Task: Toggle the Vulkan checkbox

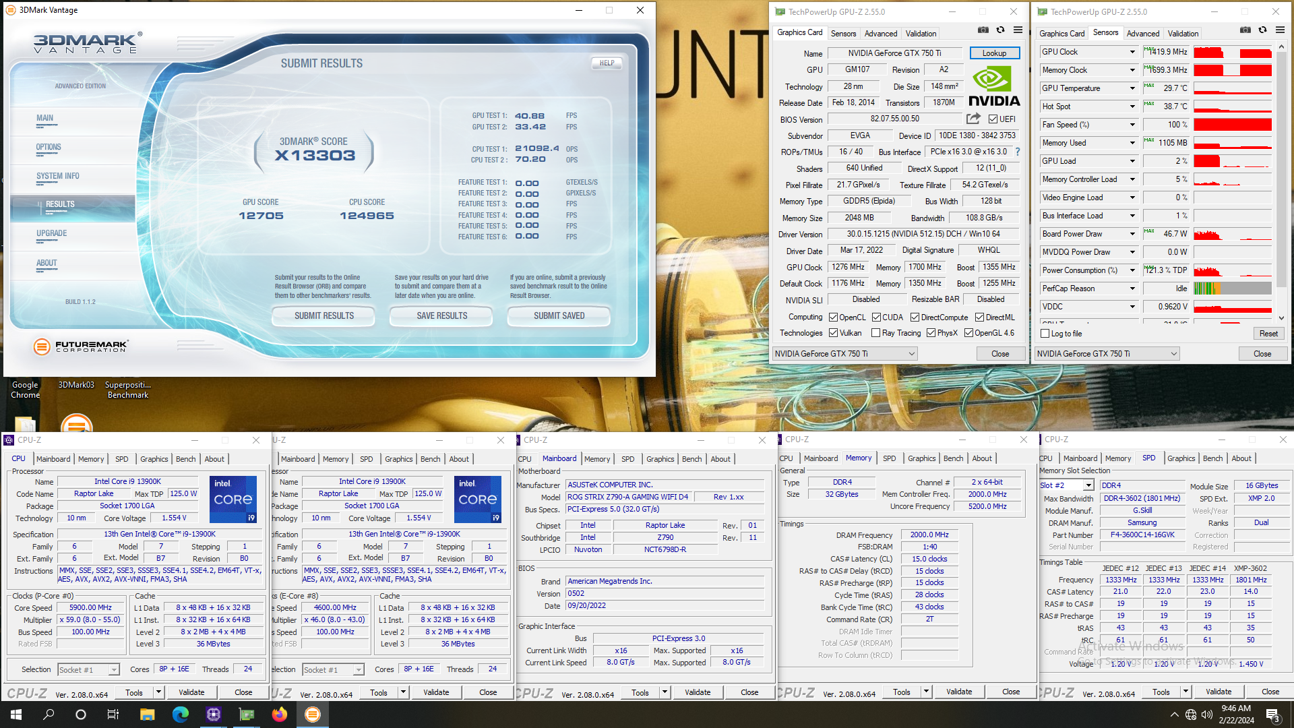Action: (x=833, y=333)
